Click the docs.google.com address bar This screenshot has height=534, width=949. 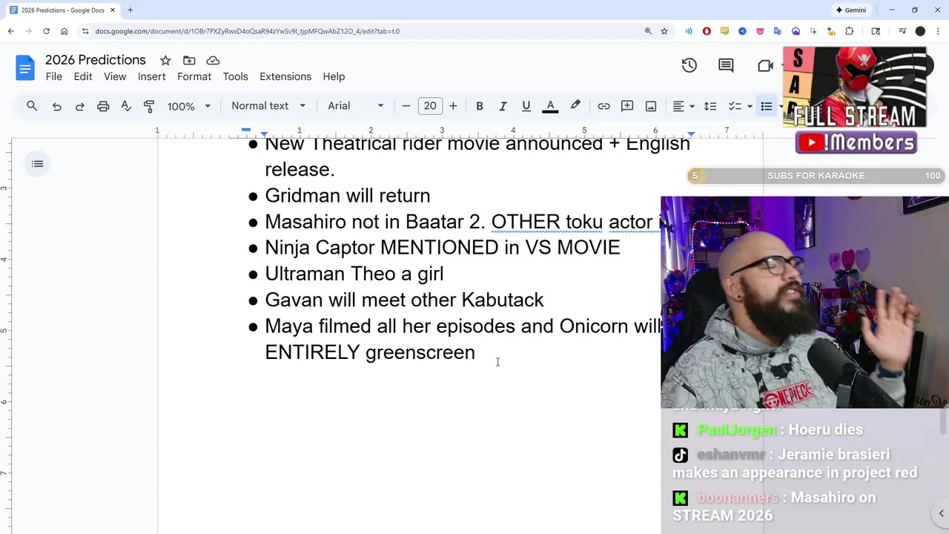click(x=248, y=31)
